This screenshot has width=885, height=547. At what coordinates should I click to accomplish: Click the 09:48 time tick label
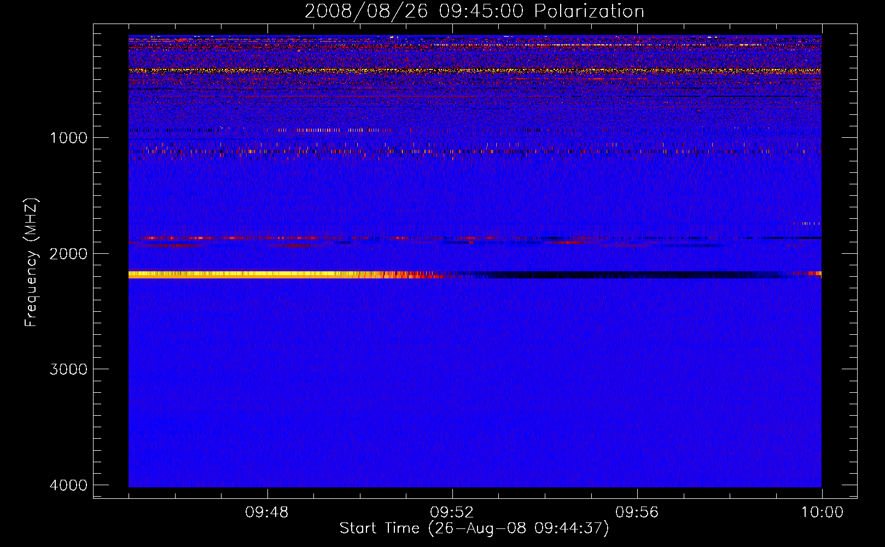(267, 513)
